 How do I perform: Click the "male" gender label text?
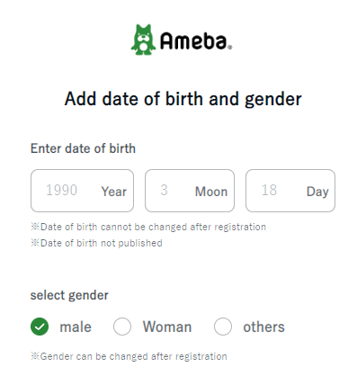tap(76, 327)
